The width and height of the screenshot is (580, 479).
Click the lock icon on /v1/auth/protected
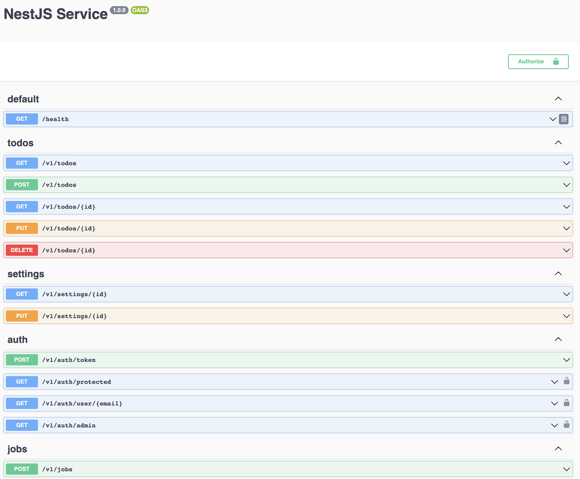(566, 381)
